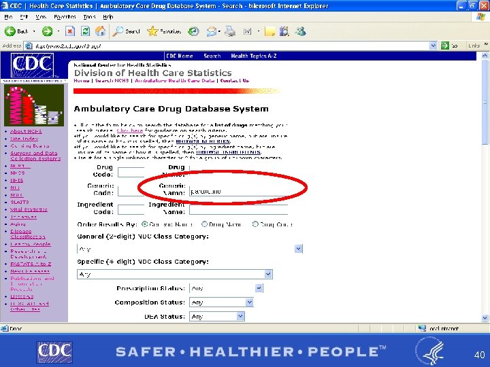This screenshot has height=367, width=490.
Task: Open the Edit menu
Action: point(24,16)
